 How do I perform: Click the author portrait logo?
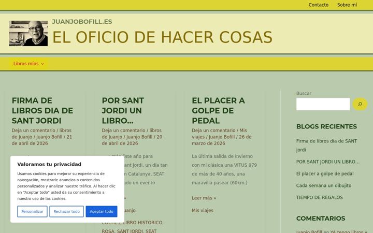(28, 33)
